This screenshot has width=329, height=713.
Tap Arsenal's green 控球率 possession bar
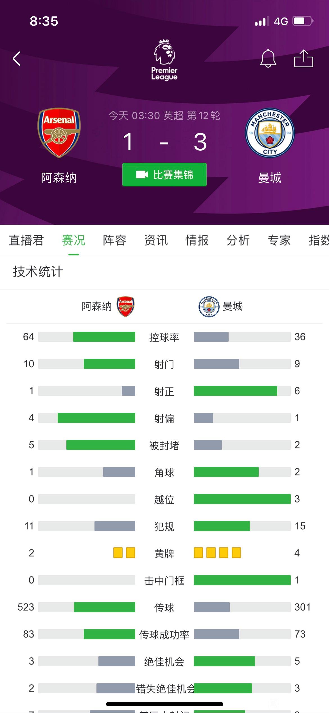pyautogui.click(x=104, y=337)
